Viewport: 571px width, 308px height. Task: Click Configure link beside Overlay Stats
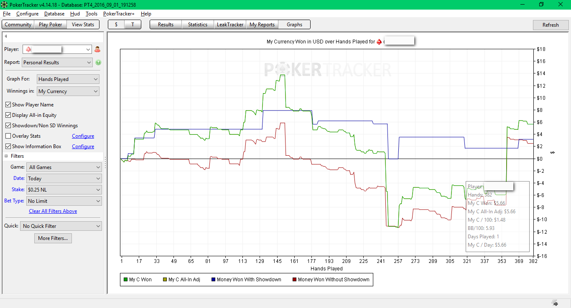coord(83,136)
